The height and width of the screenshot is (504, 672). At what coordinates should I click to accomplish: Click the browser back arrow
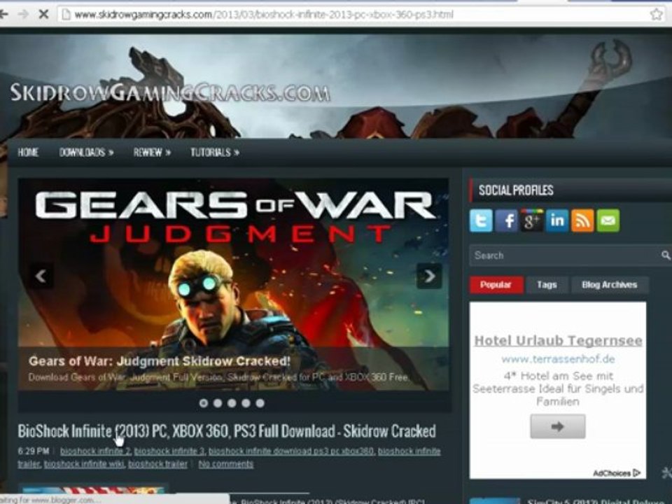pos(3,14)
